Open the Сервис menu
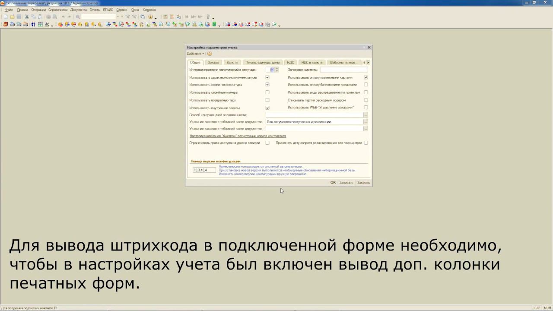The image size is (553, 311). tap(122, 10)
